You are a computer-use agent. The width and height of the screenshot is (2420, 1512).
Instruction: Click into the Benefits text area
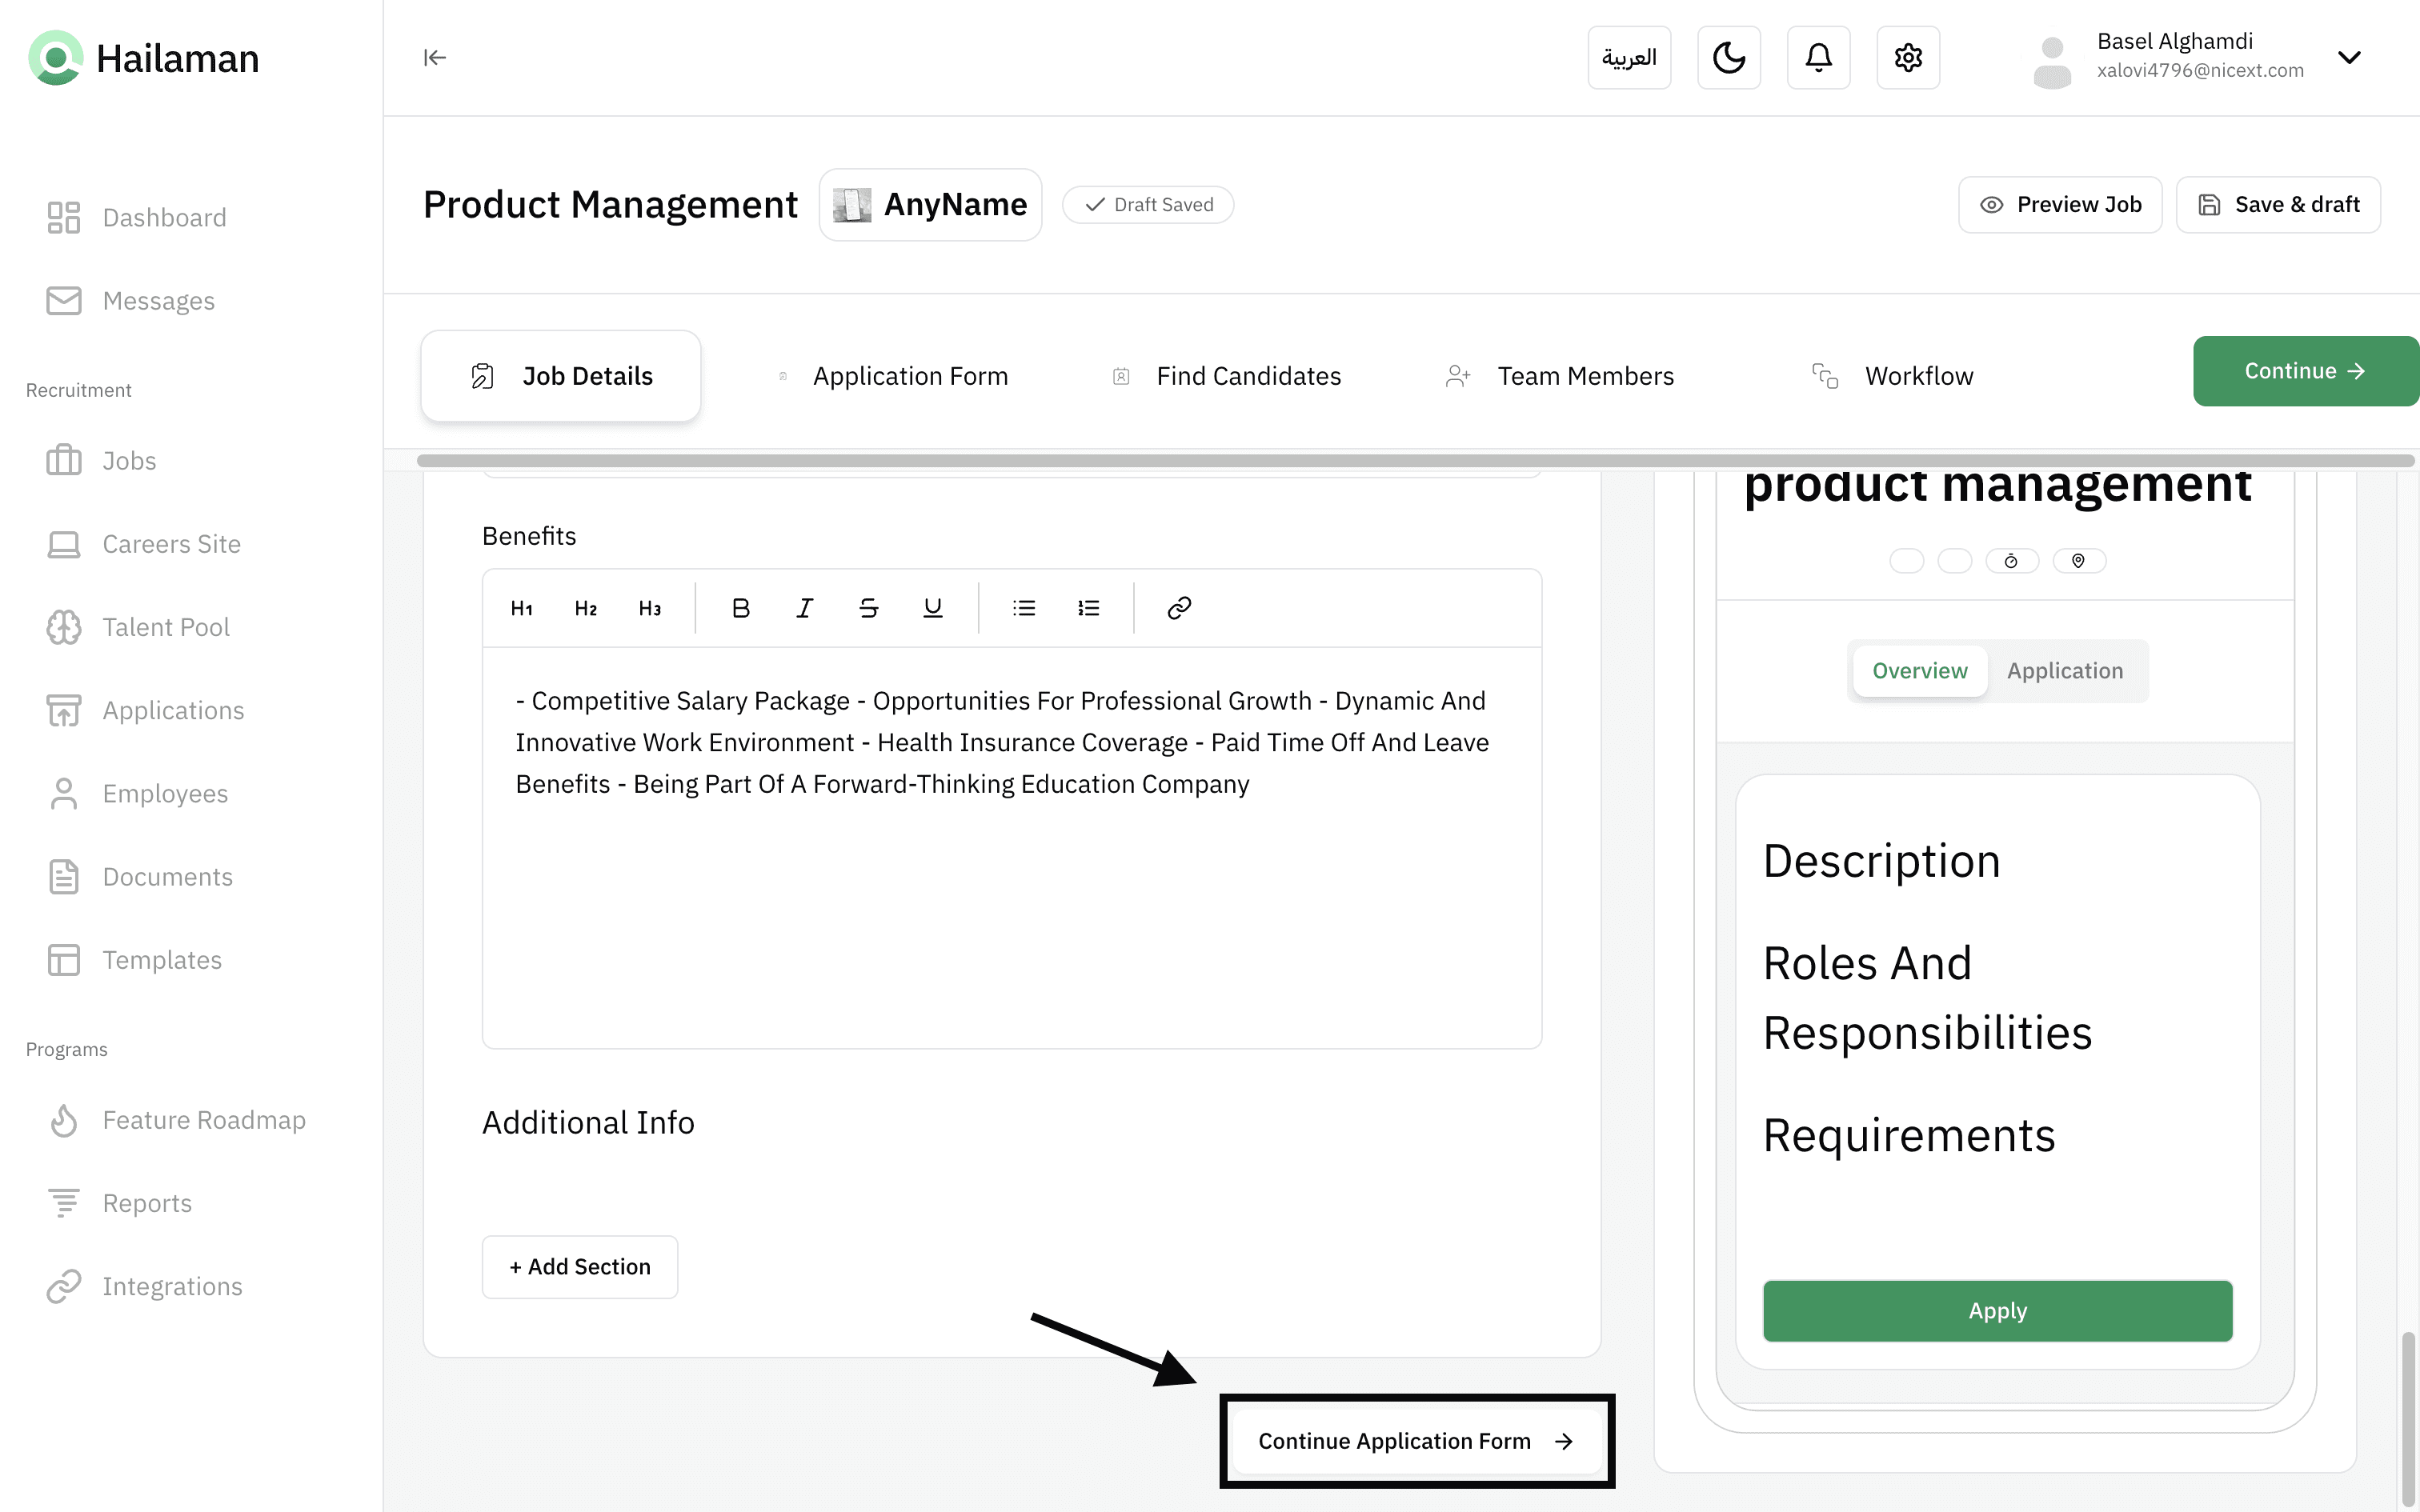1011,900
